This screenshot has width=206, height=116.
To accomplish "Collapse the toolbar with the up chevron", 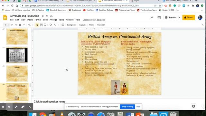I will click(202, 25).
